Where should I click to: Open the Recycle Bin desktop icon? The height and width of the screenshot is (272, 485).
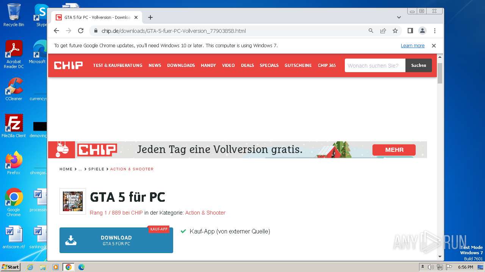point(14,15)
